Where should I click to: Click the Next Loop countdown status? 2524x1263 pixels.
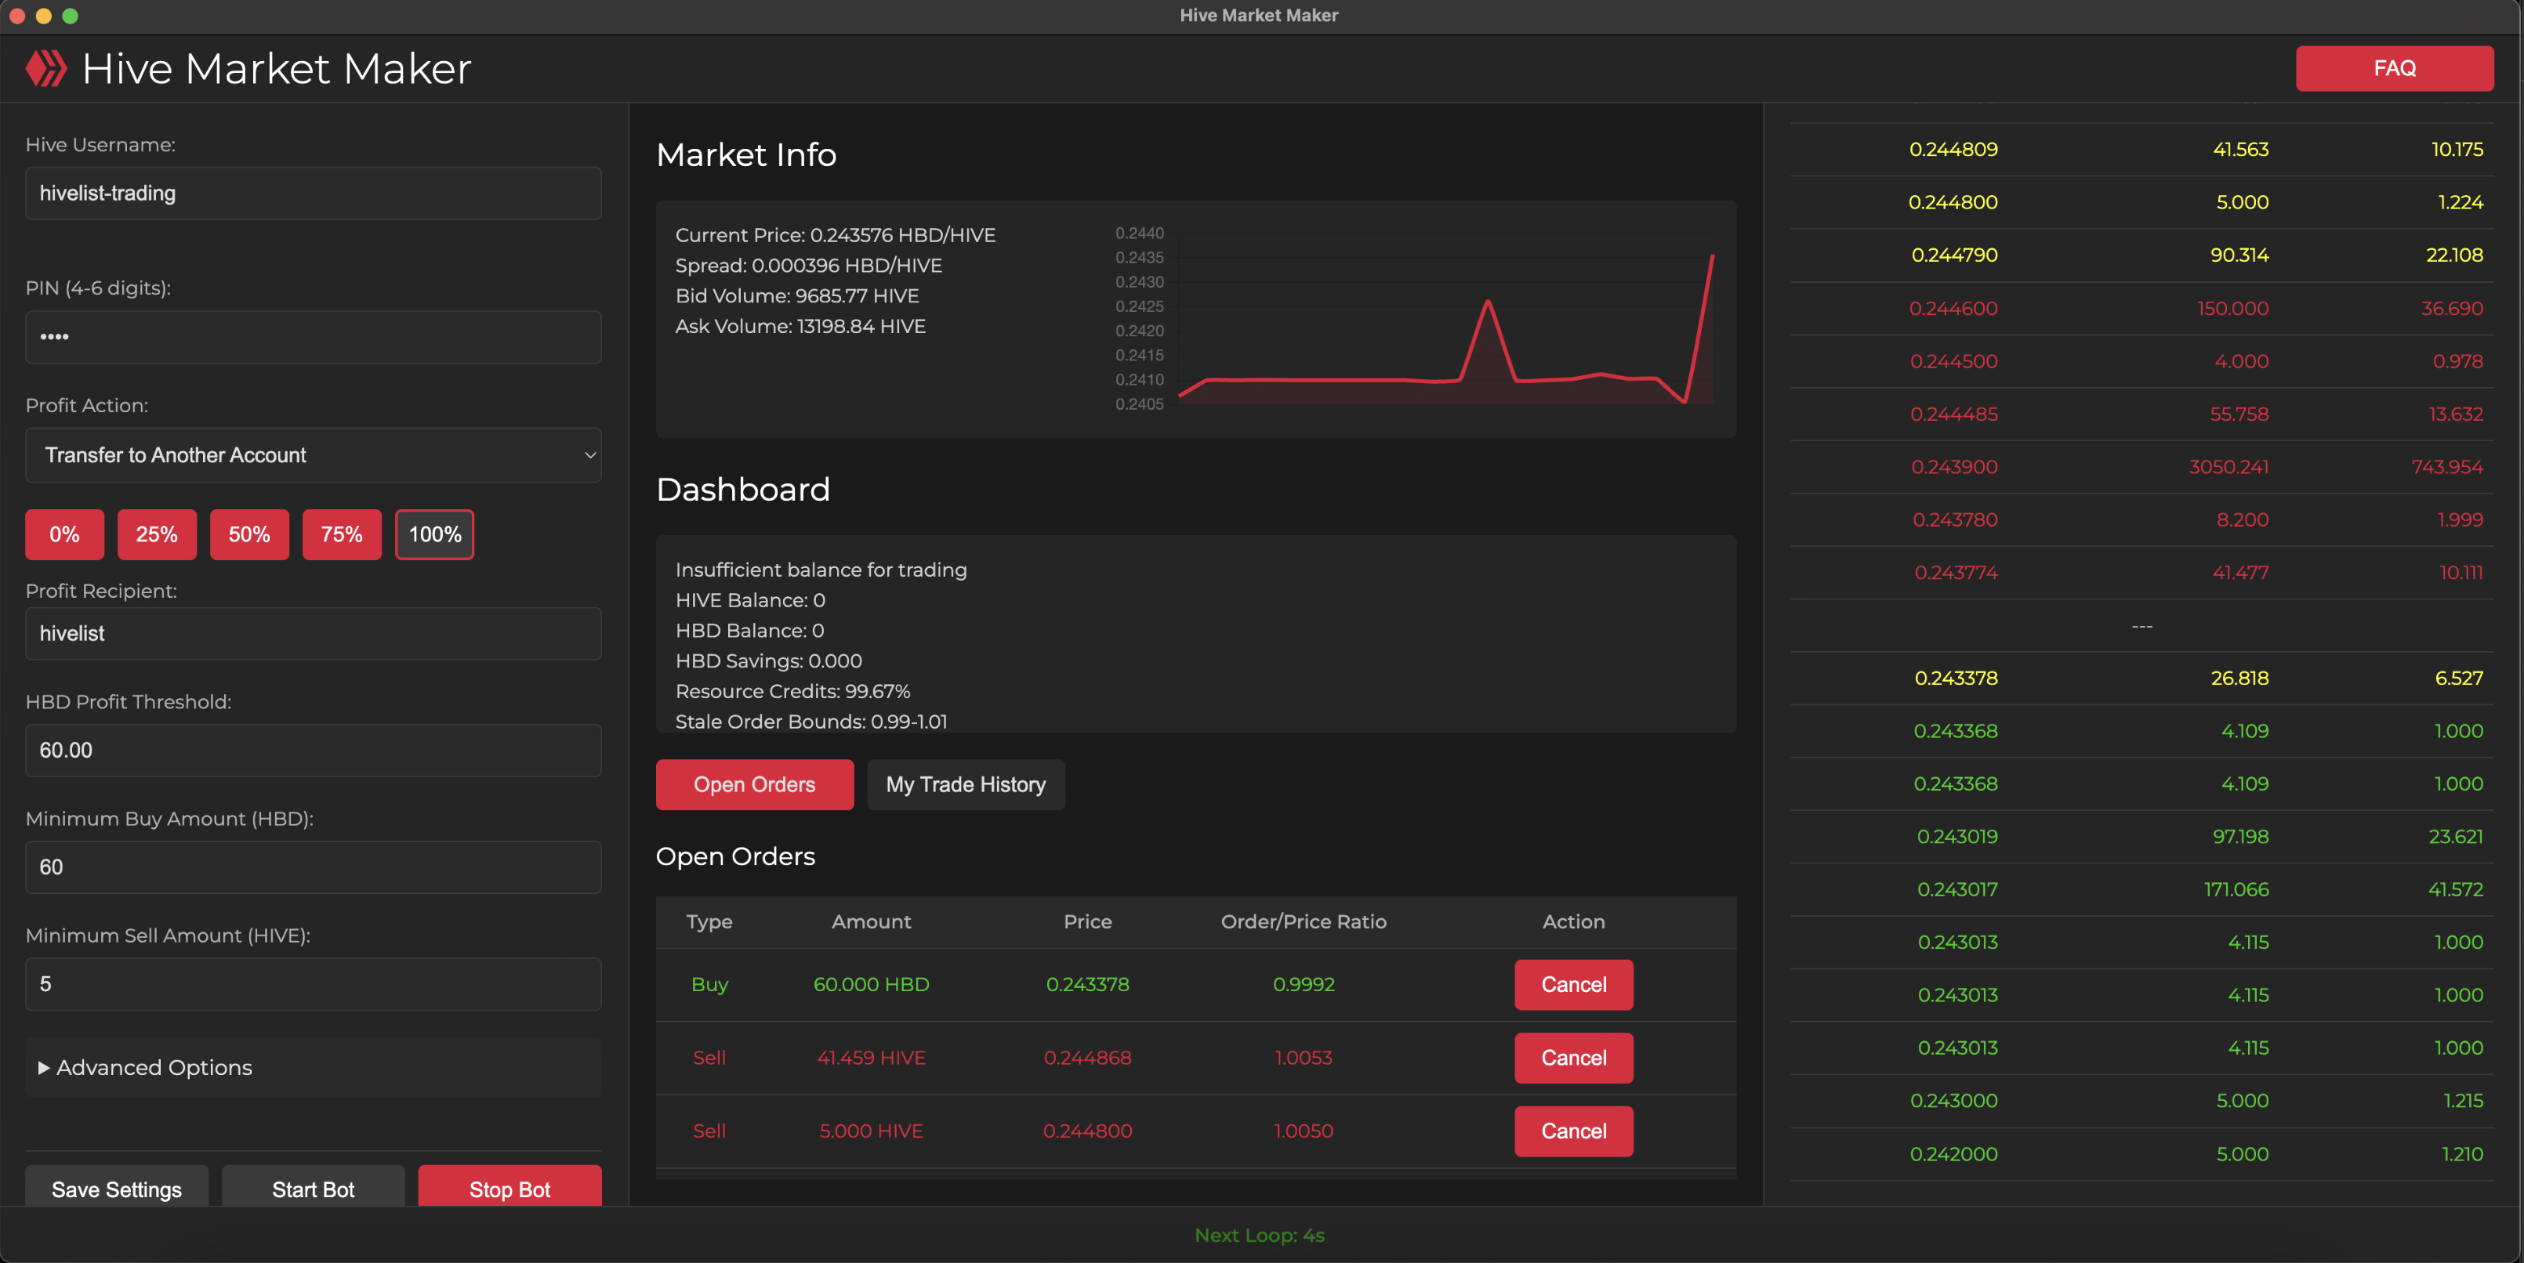click(x=1259, y=1236)
